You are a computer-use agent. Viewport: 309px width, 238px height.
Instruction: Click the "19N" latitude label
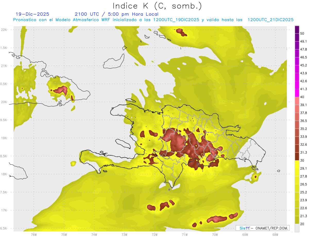[4, 138]
